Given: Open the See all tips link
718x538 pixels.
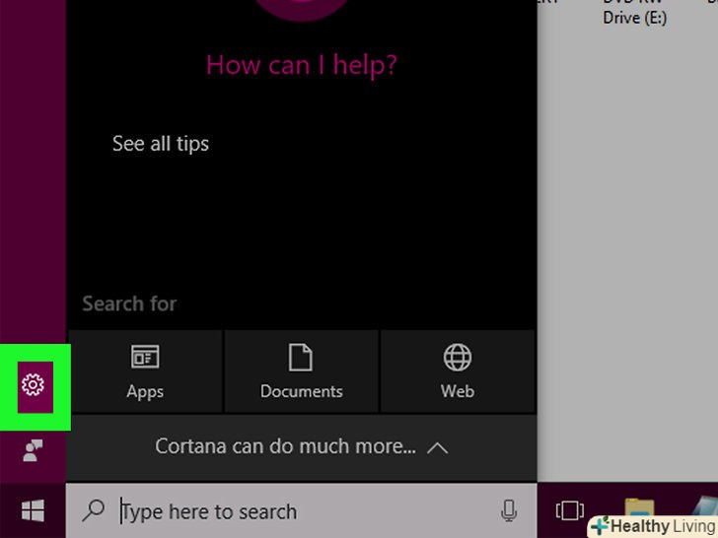Looking at the screenshot, I should (x=161, y=144).
